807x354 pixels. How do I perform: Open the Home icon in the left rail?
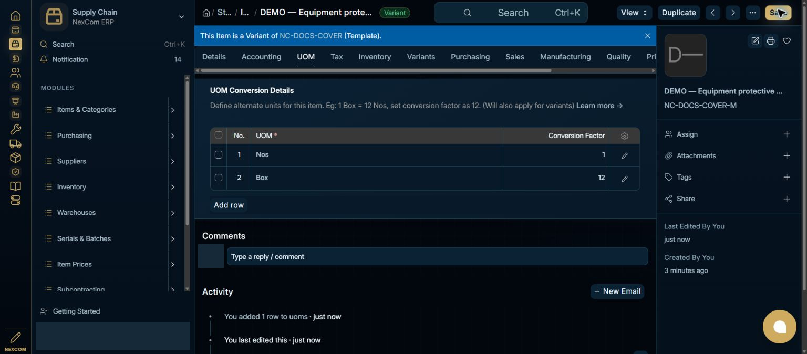click(15, 16)
